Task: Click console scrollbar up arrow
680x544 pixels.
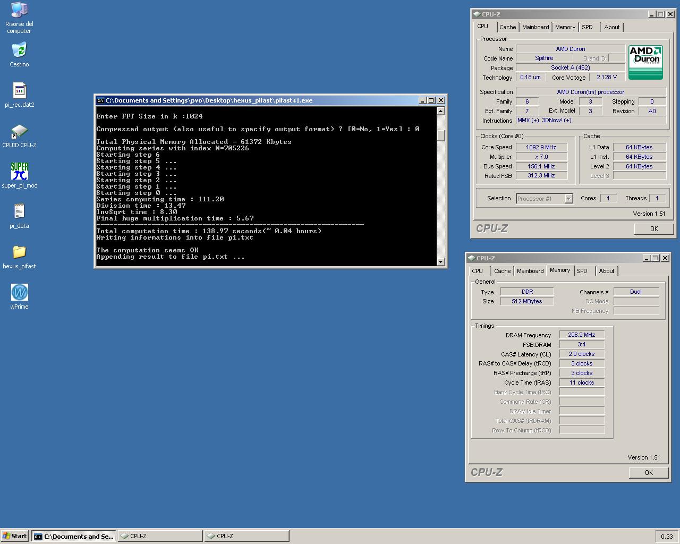Action: (440, 111)
